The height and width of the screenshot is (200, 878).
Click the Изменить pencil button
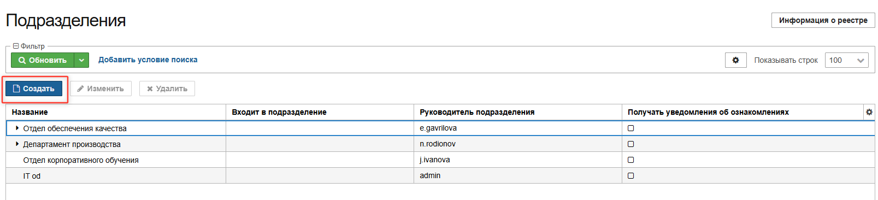(101, 89)
